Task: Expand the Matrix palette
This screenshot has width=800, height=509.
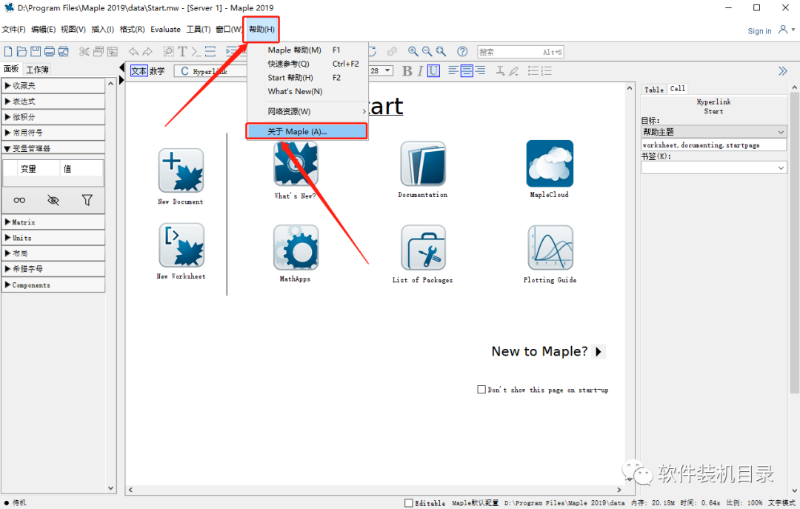Action: click(53, 222)
